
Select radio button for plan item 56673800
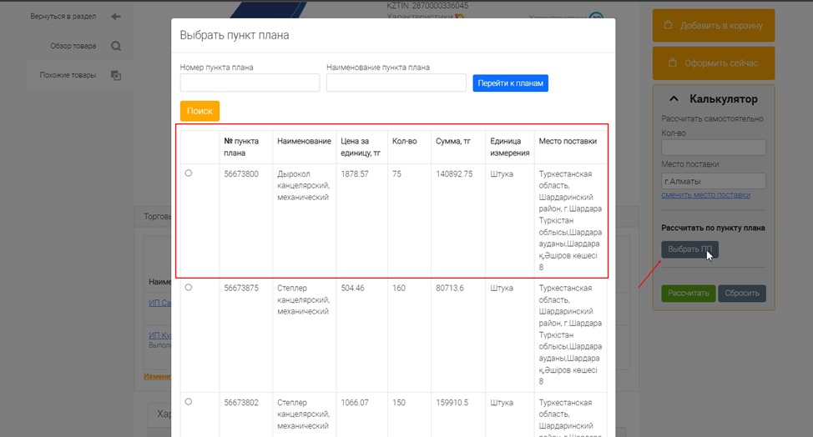(x=188, y=173)
